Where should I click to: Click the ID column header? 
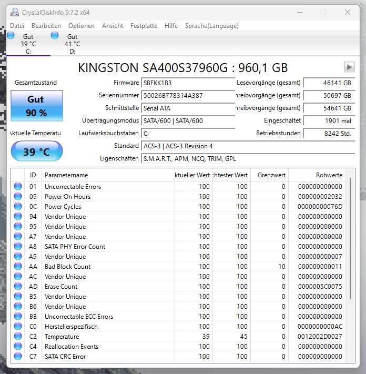(33, 175)
